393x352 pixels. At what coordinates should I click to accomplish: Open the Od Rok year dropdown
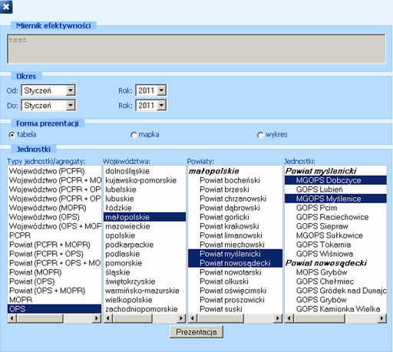click(x=162, y=90)
